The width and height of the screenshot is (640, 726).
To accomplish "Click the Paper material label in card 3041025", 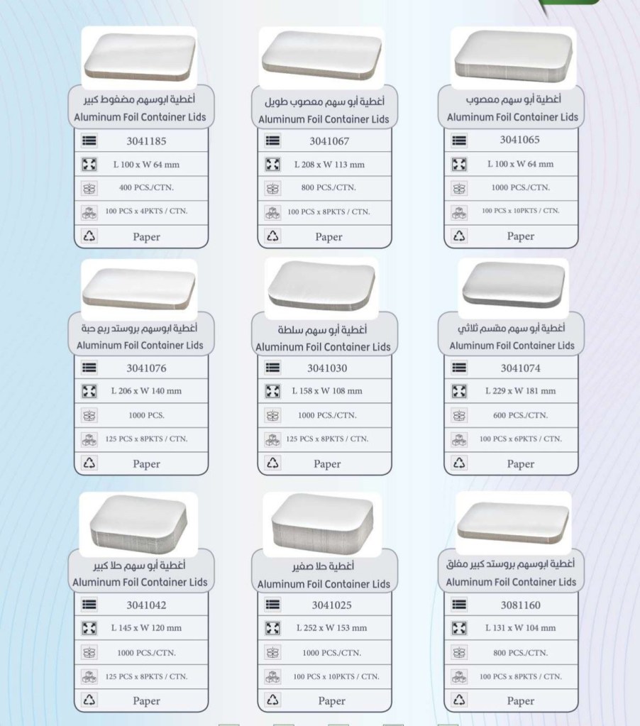I will (331, 700).
